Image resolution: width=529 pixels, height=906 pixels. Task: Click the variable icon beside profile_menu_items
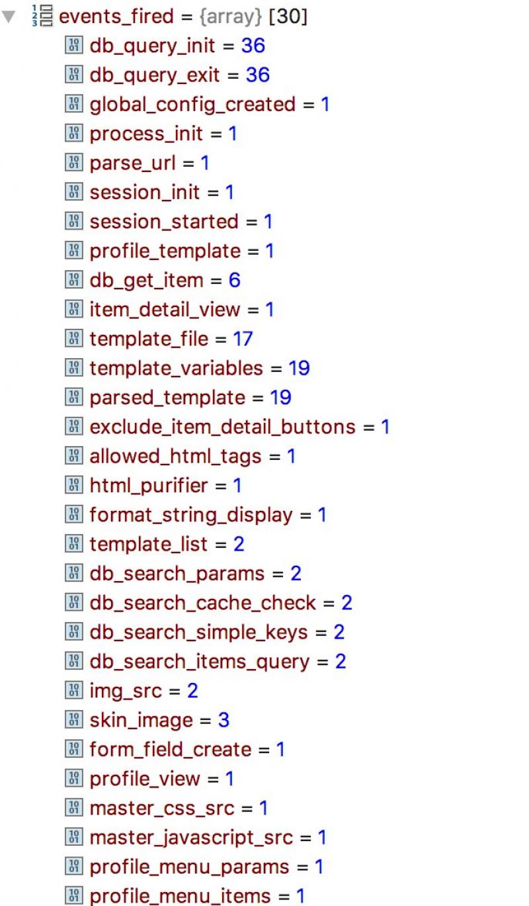[x=73, y=896]
